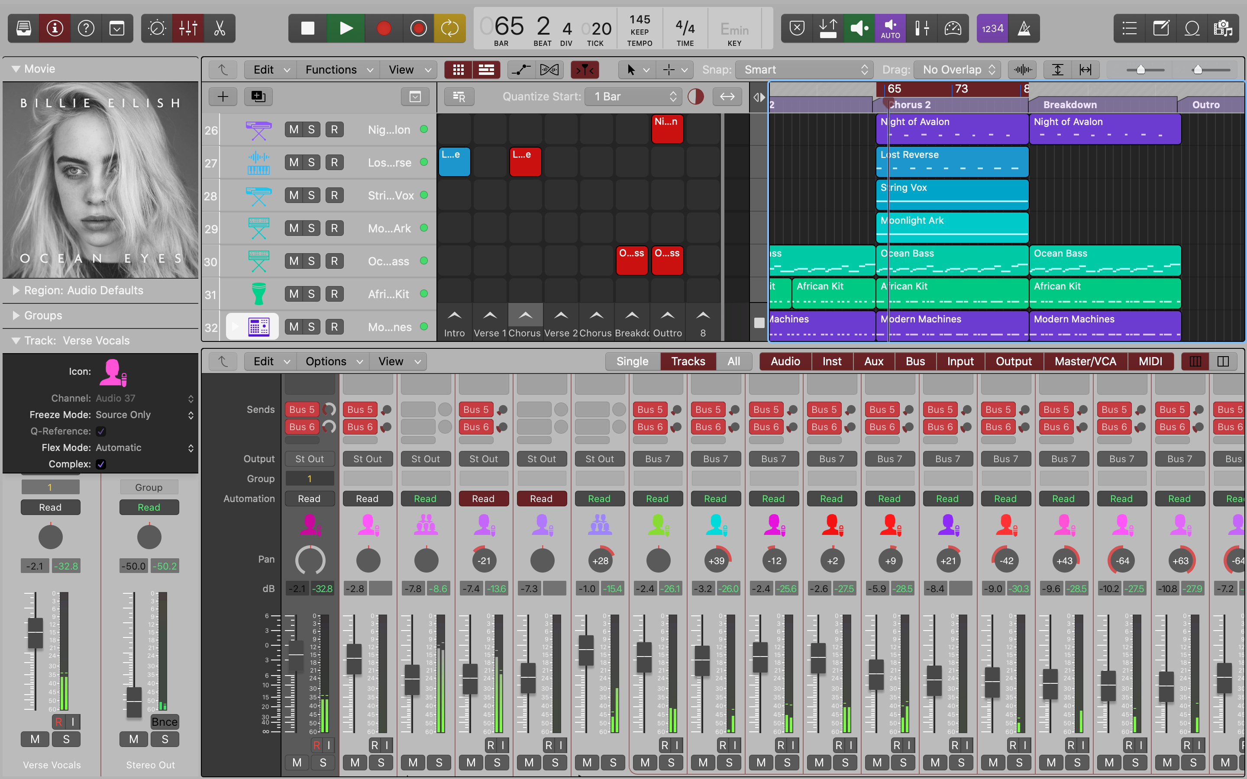
Task: Switch the mixer to Single view
Action: (x=632, y=361)
